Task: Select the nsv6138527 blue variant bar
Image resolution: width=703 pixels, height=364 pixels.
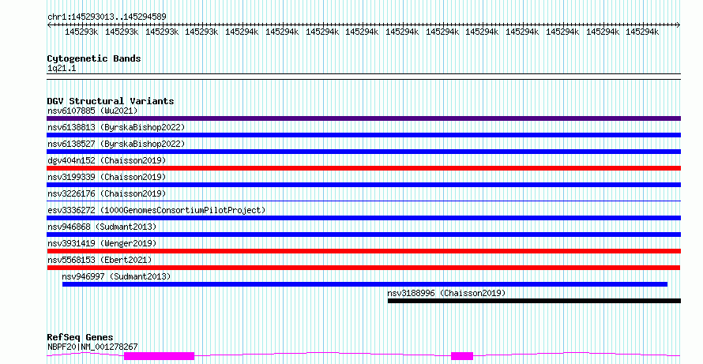Action: coord(363,152)
